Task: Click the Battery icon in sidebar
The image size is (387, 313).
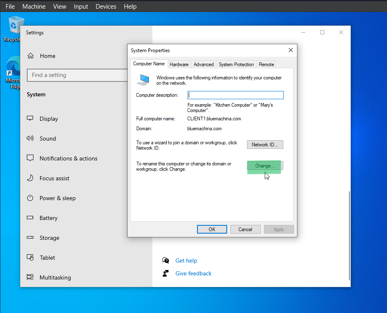Action: click(x=30, y=217)
